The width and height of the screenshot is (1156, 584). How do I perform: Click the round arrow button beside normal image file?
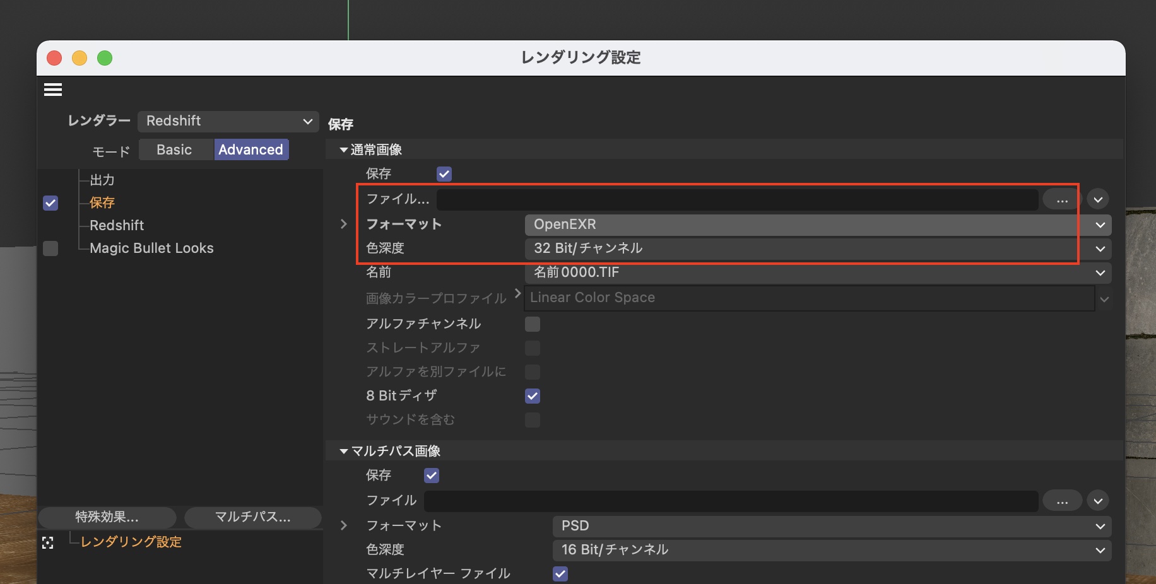pyautogui.click(x=1098, y=200)
